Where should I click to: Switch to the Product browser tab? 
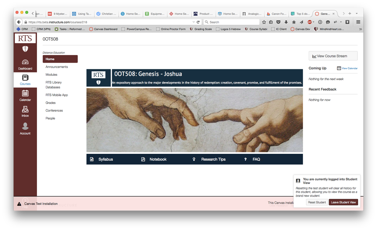pos(204,14)
